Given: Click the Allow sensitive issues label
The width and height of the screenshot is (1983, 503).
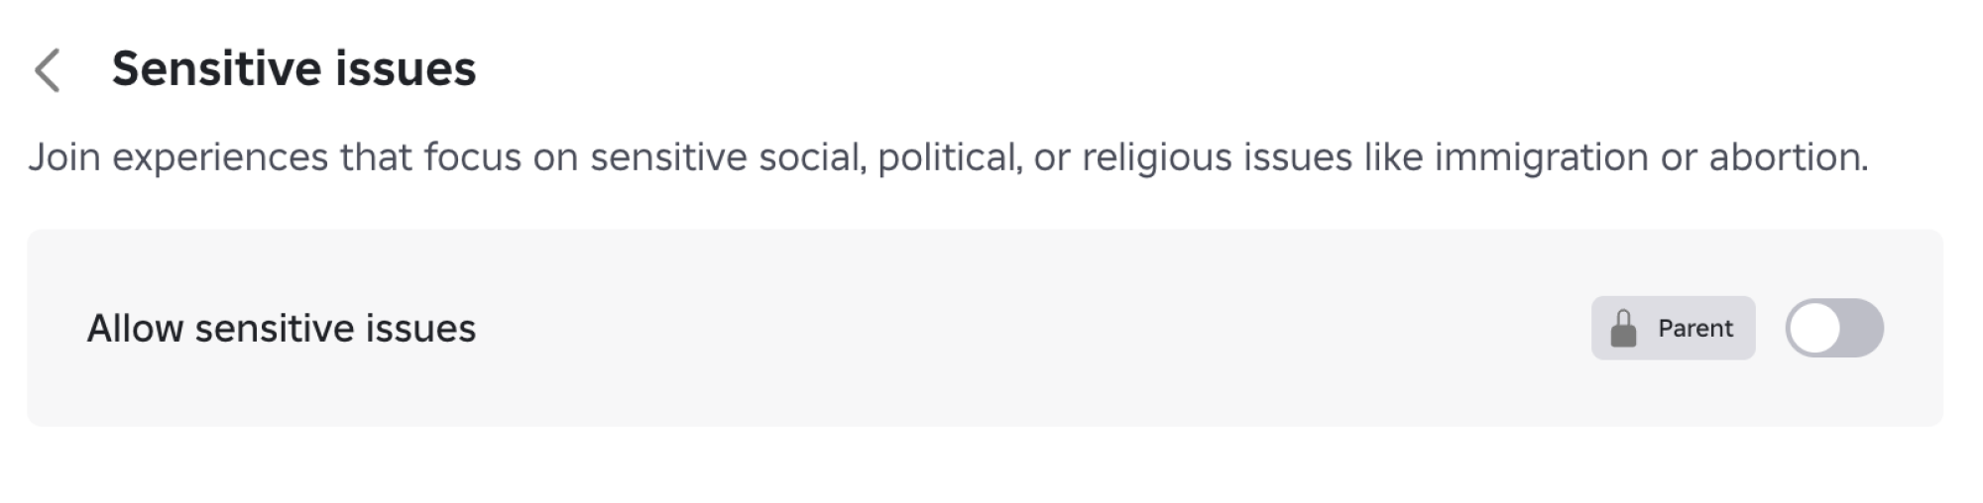Looking at the screenshot, I should 282,329.
